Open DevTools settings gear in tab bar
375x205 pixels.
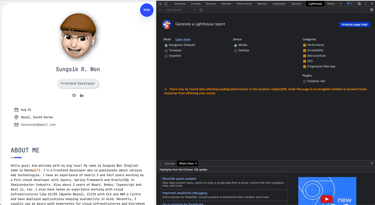(x=359, y=4)
